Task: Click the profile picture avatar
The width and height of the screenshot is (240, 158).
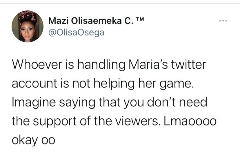Action: 27,27
